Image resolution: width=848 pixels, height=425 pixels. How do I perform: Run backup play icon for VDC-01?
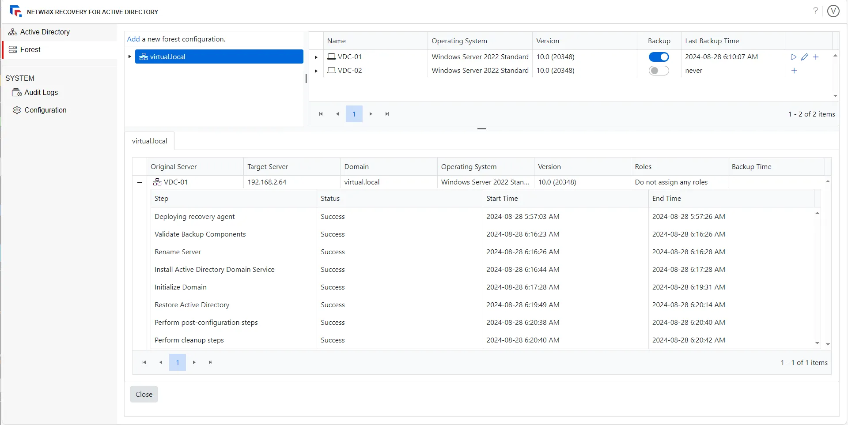point(794,57)
